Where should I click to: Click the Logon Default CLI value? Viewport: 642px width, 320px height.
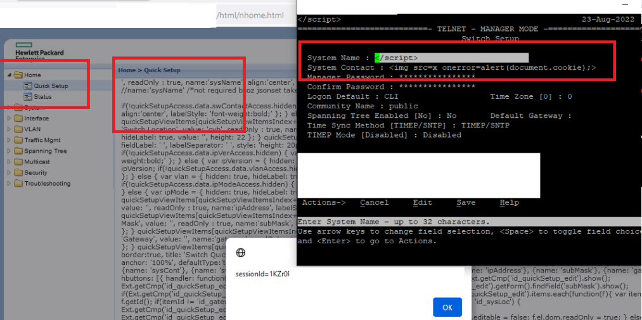(391, 96)
